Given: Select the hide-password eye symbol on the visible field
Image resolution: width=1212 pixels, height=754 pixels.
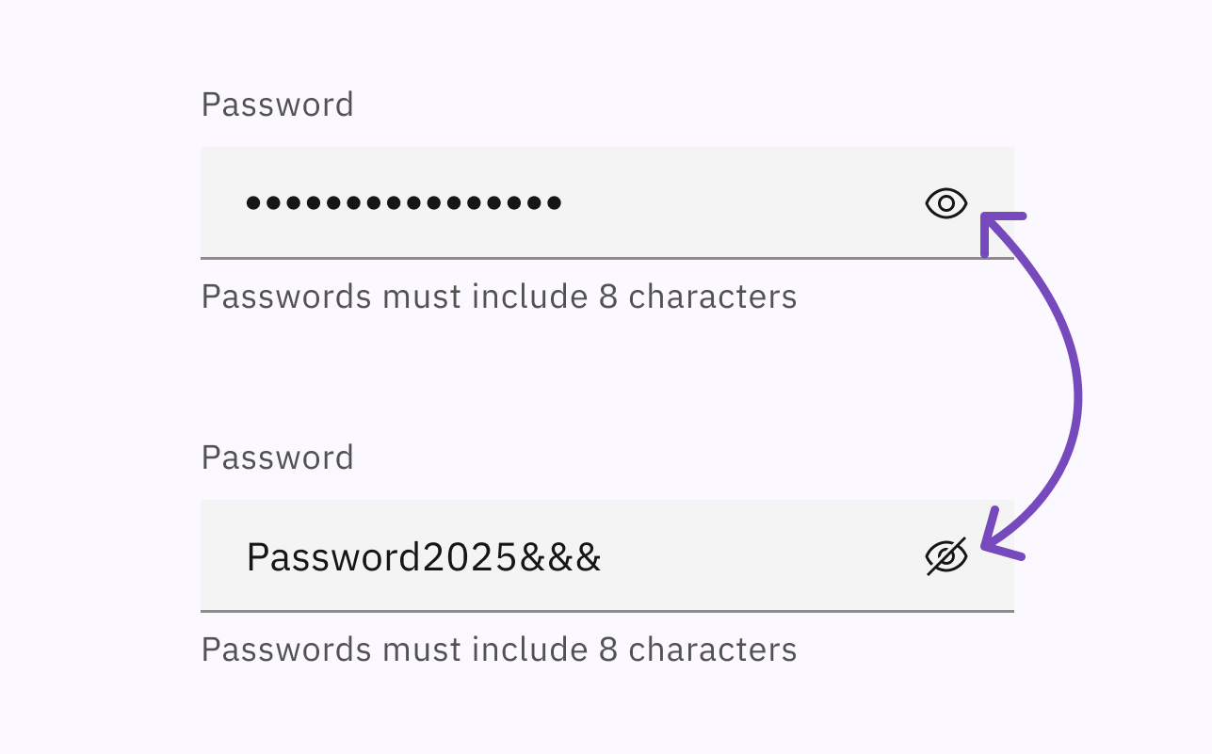Looking at the screenshot, I should [945, 555].
